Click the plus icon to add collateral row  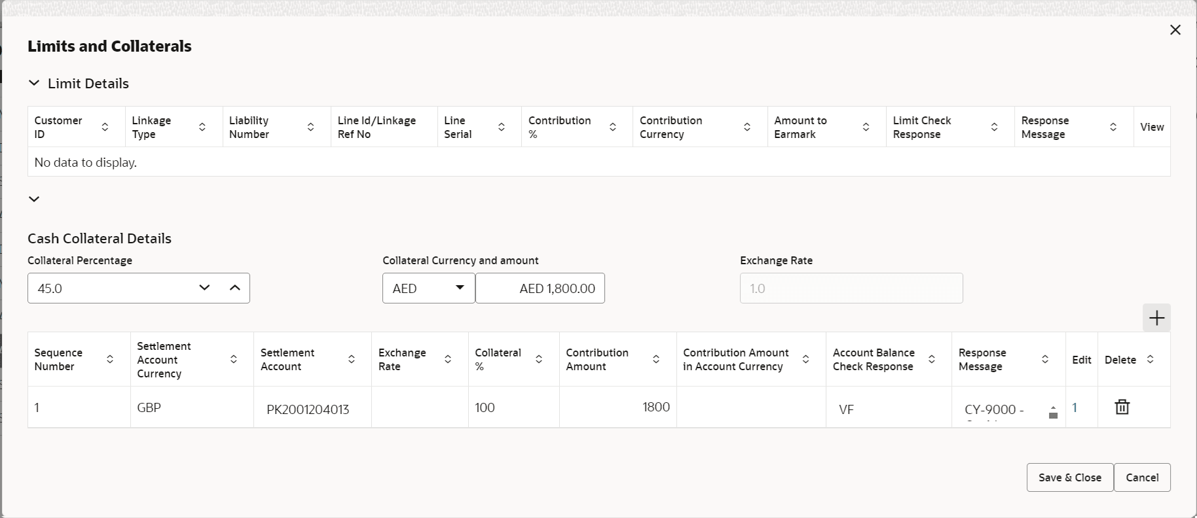1156,318
